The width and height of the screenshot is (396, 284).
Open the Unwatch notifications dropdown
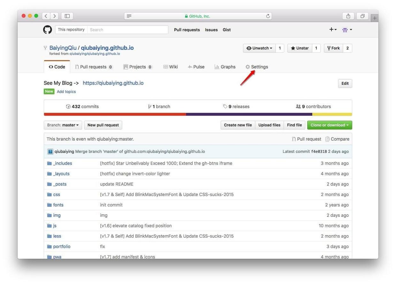pos(259,48)
